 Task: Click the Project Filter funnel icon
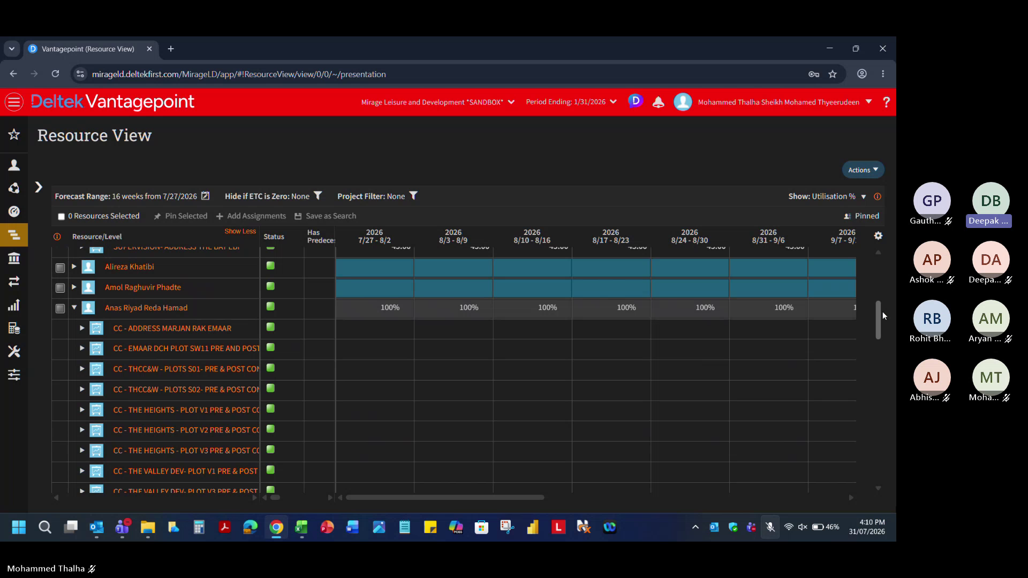413,196
